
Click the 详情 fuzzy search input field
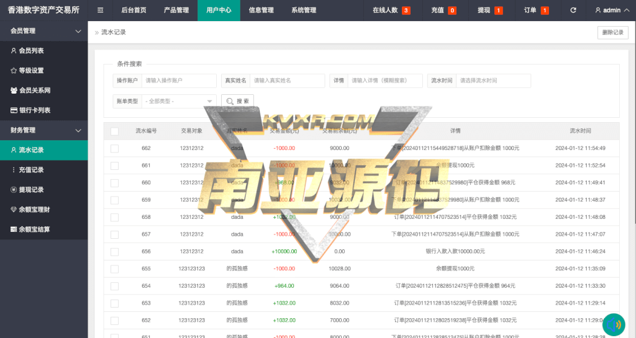click(385, 81)
